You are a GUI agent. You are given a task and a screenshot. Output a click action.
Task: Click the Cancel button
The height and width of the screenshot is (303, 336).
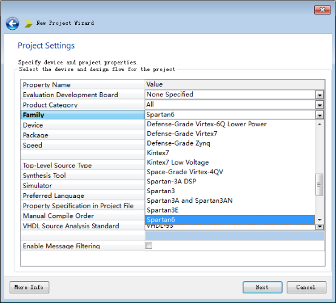tap(306, 287)
